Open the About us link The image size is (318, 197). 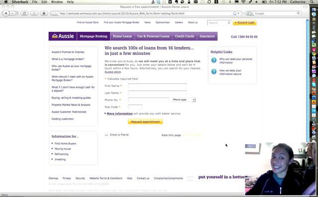pyautogui.click(x=193, y=22)
